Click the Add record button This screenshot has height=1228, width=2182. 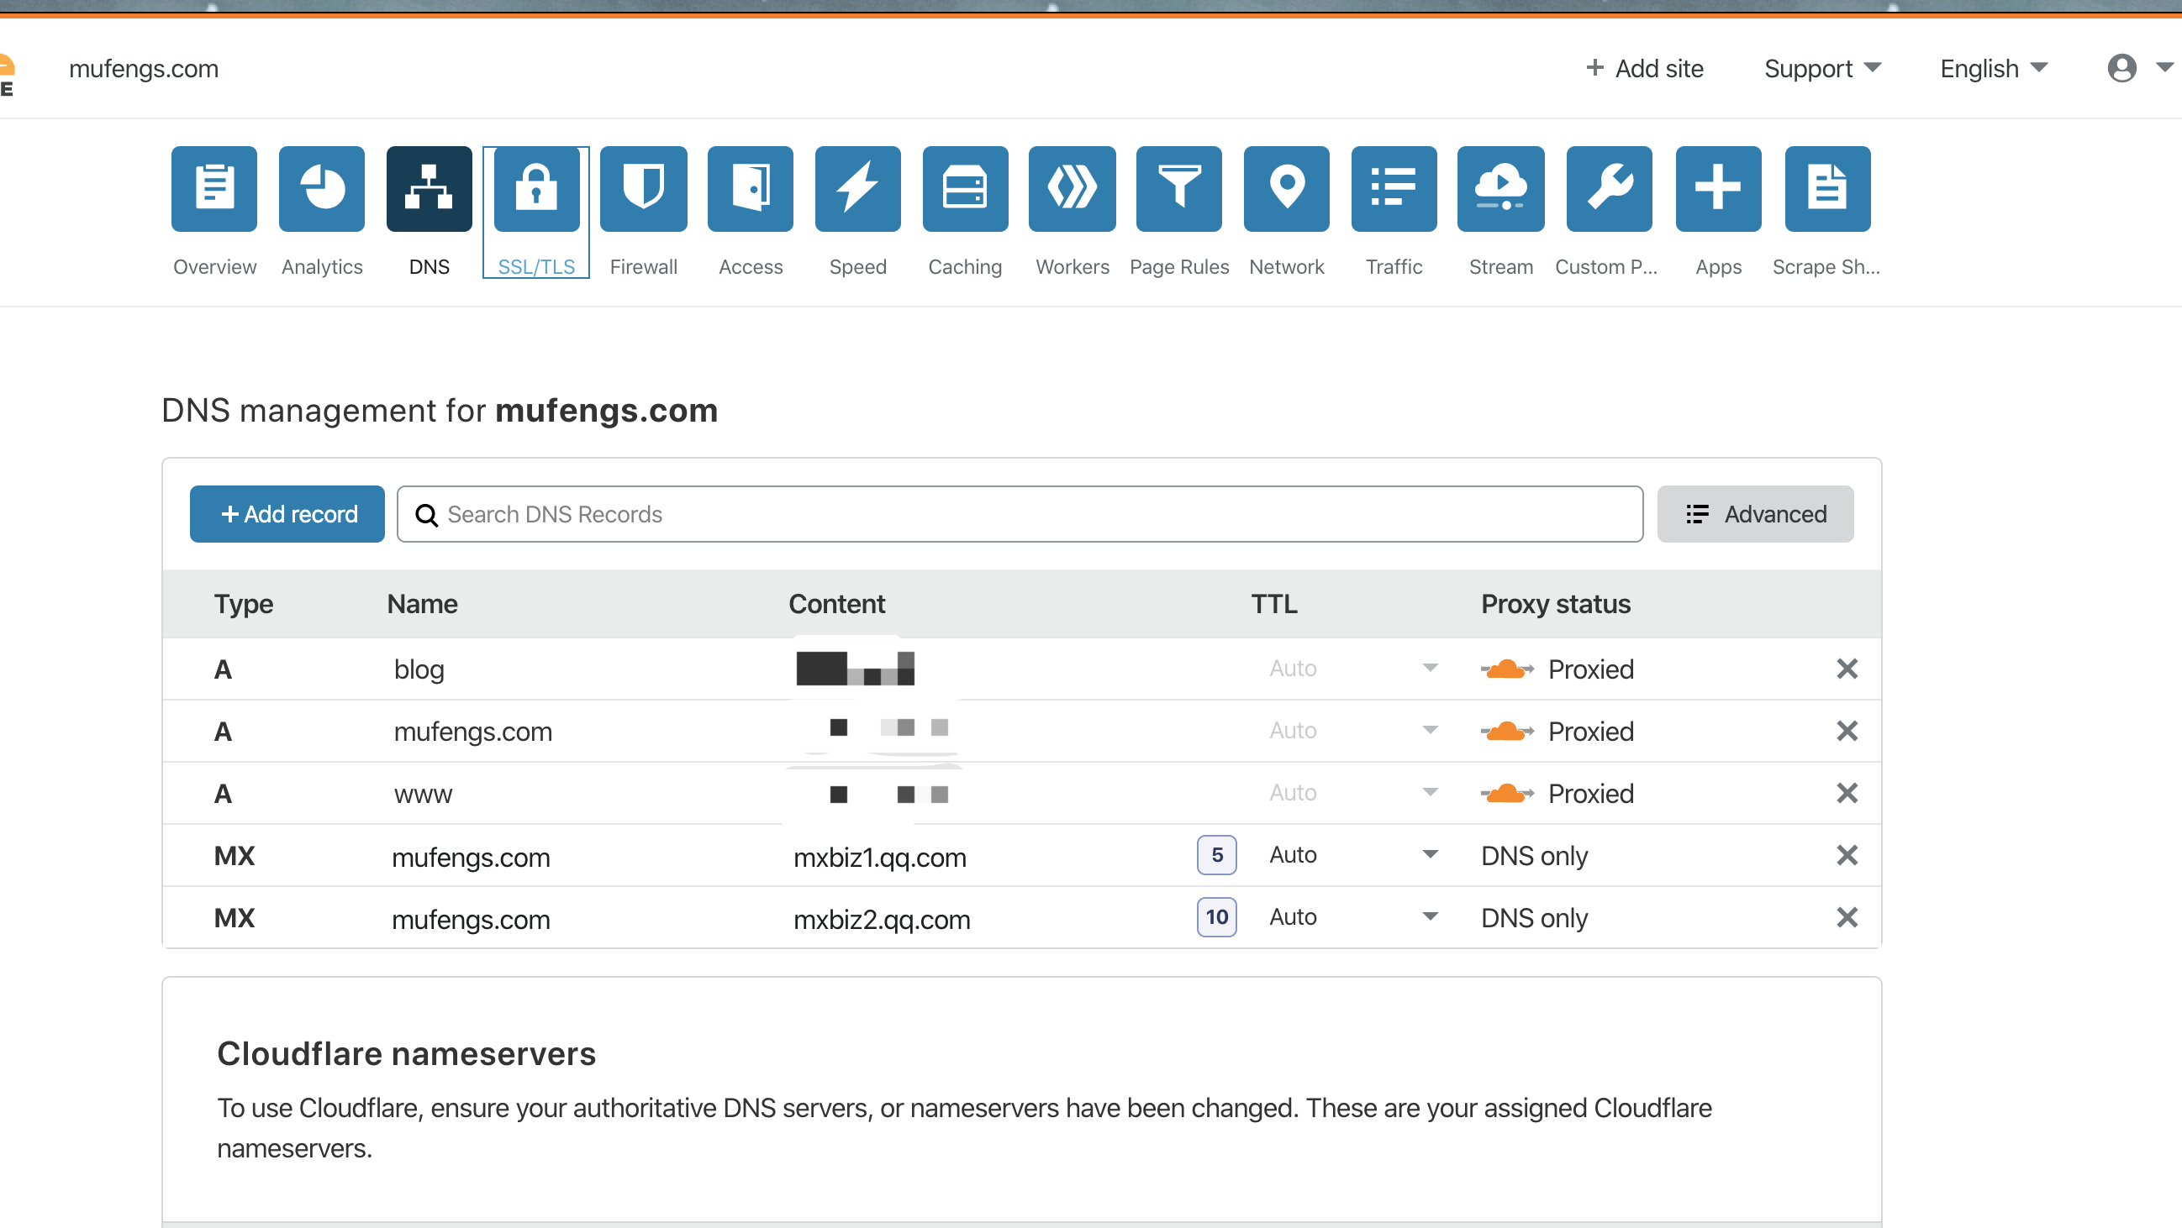(287, 515)
